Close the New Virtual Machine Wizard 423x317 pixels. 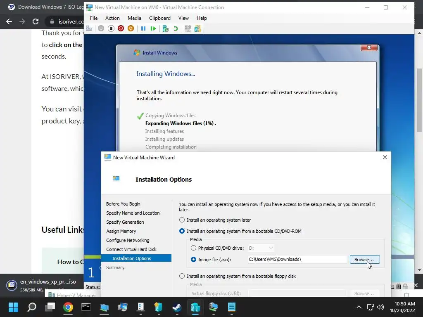385,157
